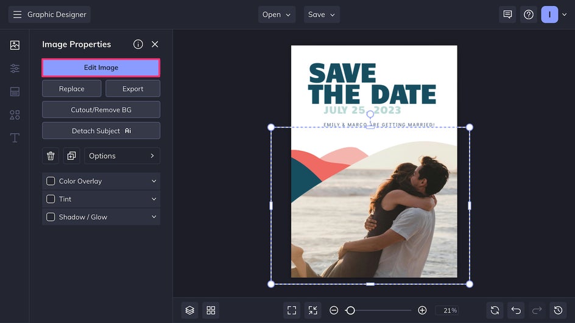Expand the Options submenu
Image resolution: width=575 pixels, height=323 pixels.
click(122, 156)
